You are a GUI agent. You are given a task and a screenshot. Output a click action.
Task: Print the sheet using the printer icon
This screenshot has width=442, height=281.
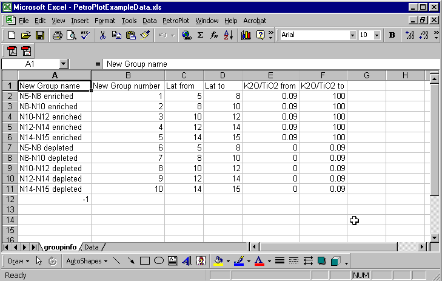(58, 35)
